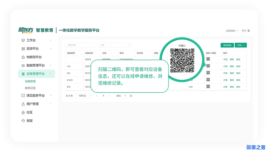The image size is (267, 152).
Task: Click the 标识码 column header
Action: (140, 53)
